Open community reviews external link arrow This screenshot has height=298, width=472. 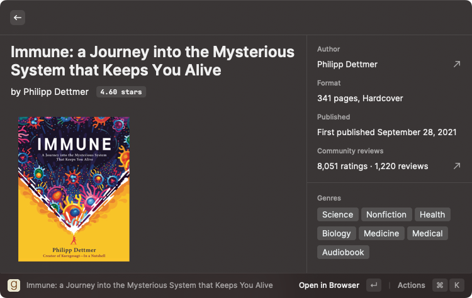point(457,166)
